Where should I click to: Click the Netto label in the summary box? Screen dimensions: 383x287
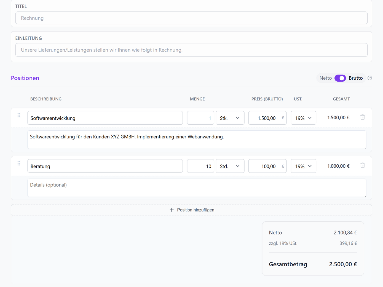275,233
